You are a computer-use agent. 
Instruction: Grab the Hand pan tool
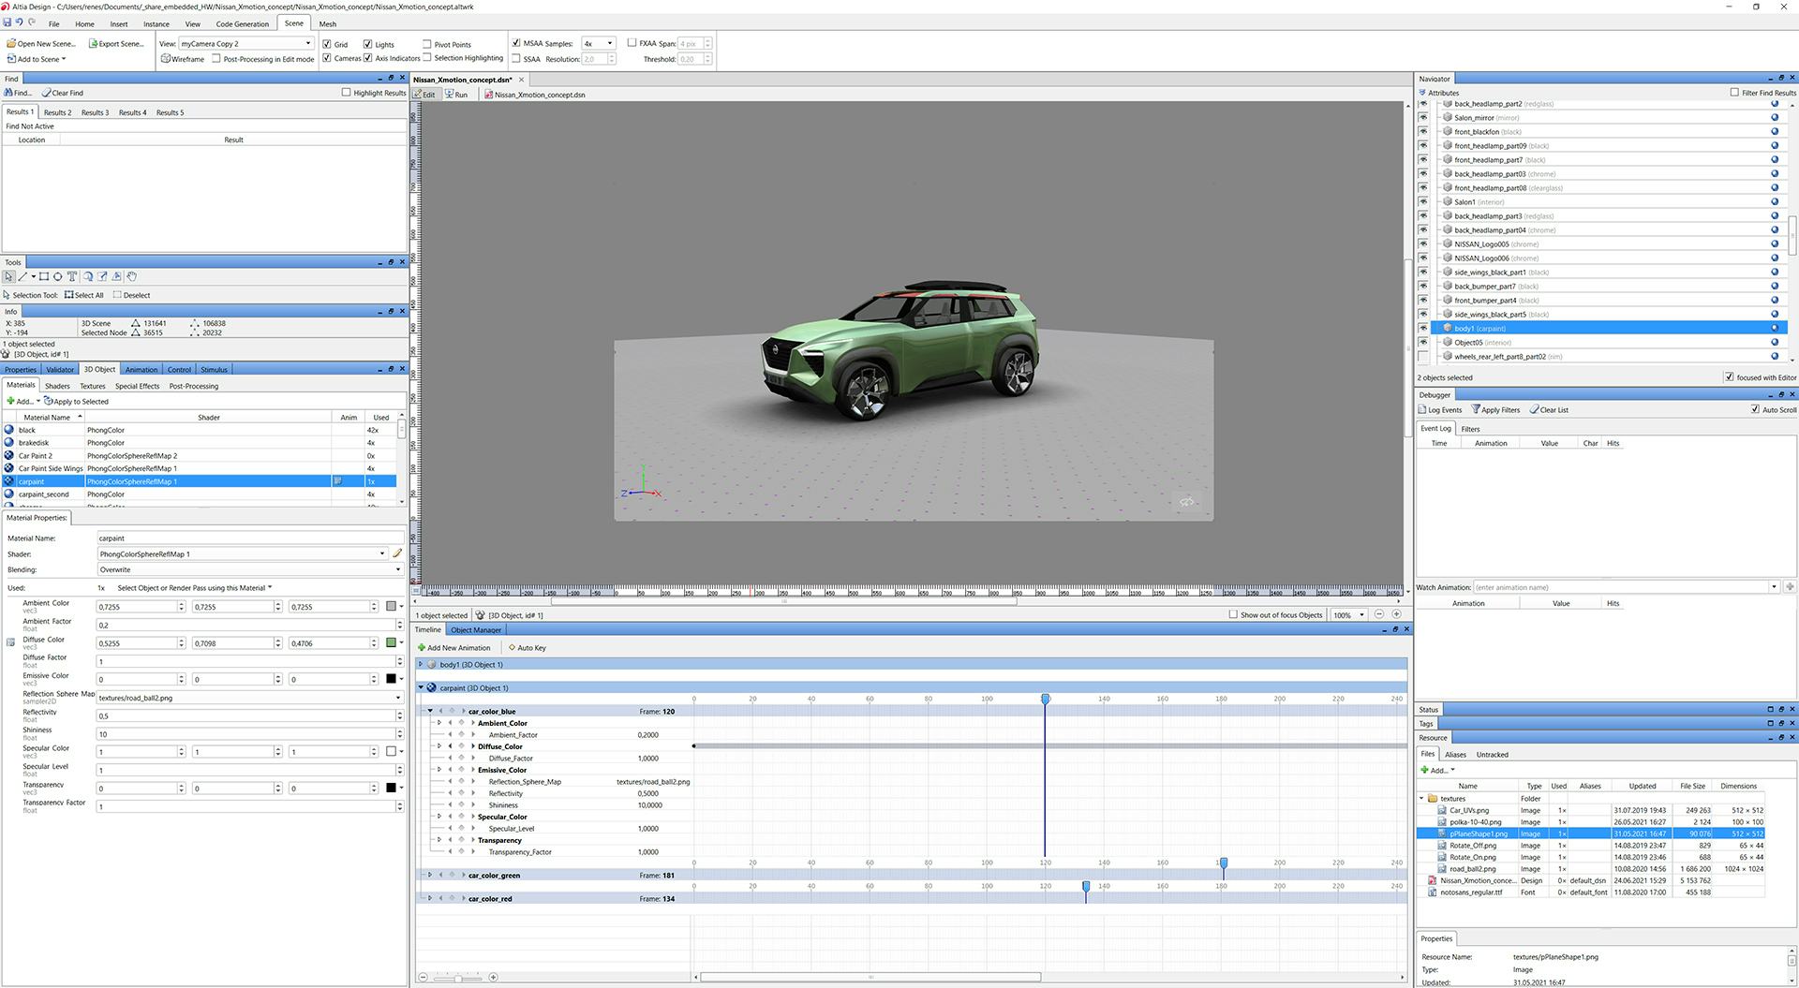click(x=131, y=277)
